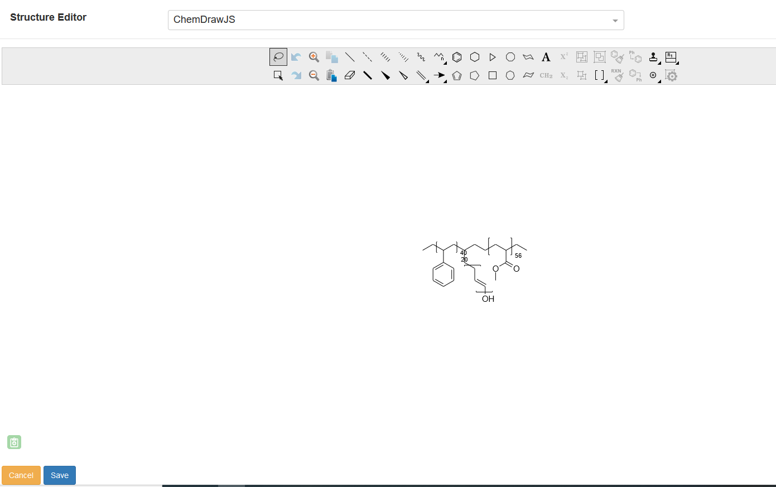This screenshot has height=487, width=776.
Task: Click the Redo icon
Action: (296, 75)
